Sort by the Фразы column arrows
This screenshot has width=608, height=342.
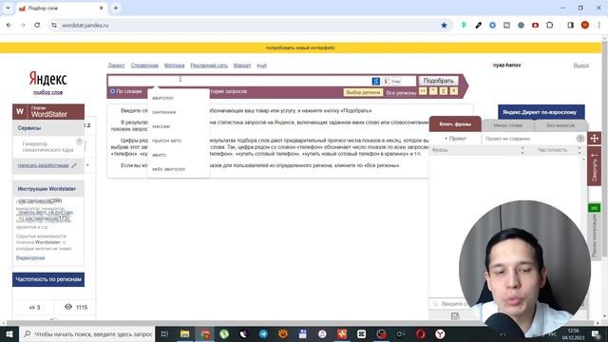[x=522, y=150]
